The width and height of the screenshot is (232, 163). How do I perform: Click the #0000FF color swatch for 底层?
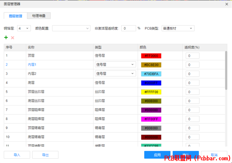[x=151, y=83]
